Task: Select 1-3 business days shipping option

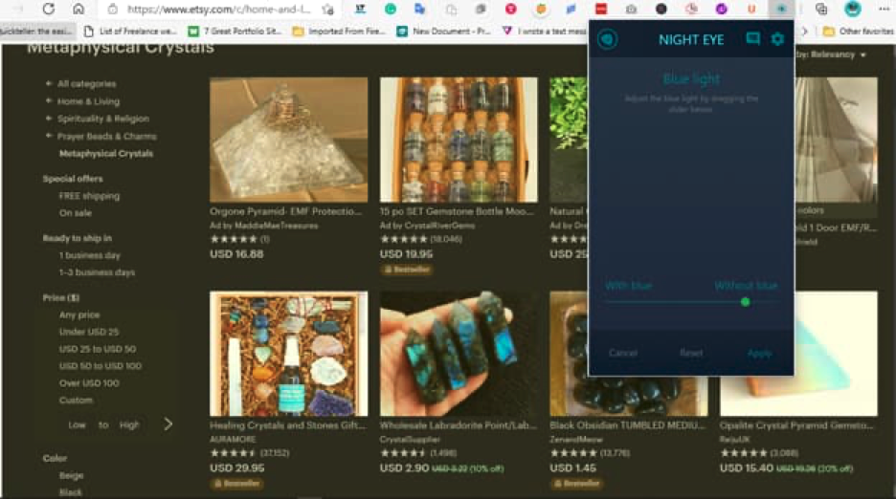Action: pyautogui.click(x=97, y=272)
